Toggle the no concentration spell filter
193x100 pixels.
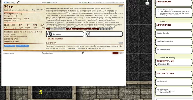point(60,29)
